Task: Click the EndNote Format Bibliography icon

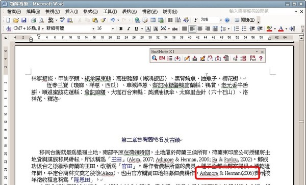Action: [170, 58]
